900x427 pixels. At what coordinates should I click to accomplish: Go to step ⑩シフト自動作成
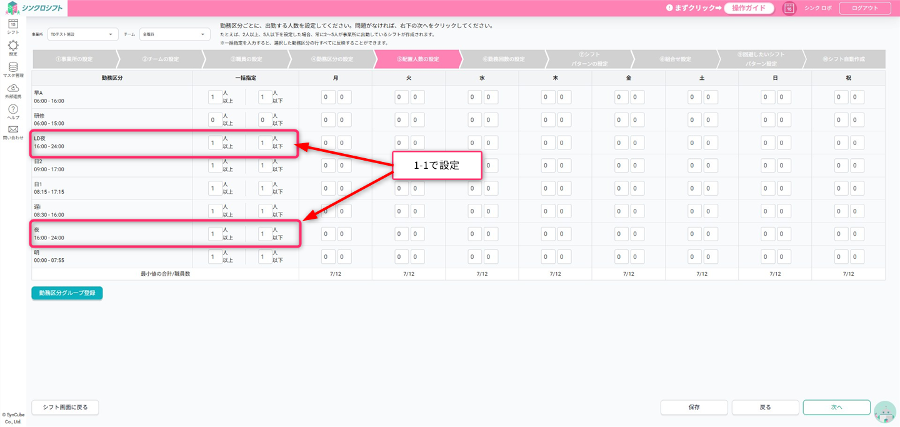click(843, 59)
